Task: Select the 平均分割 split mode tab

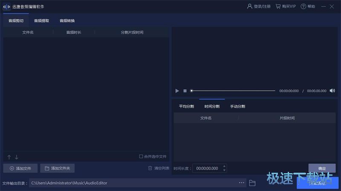Action: click(x=186, y=106)
